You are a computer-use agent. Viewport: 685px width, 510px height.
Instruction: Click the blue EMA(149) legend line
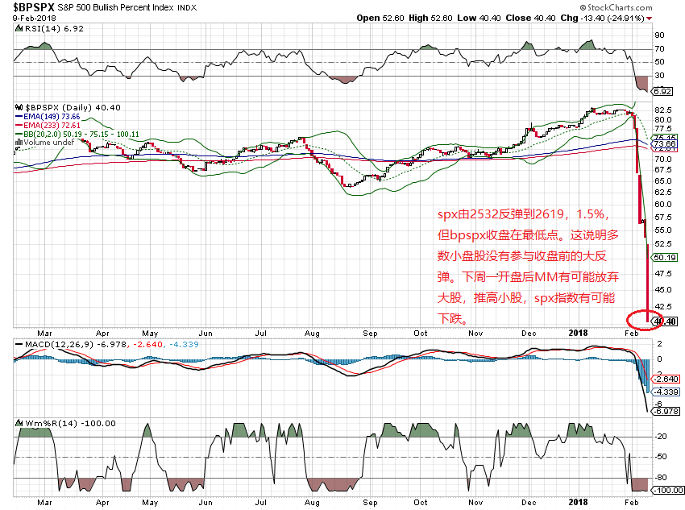click(20, 116)
